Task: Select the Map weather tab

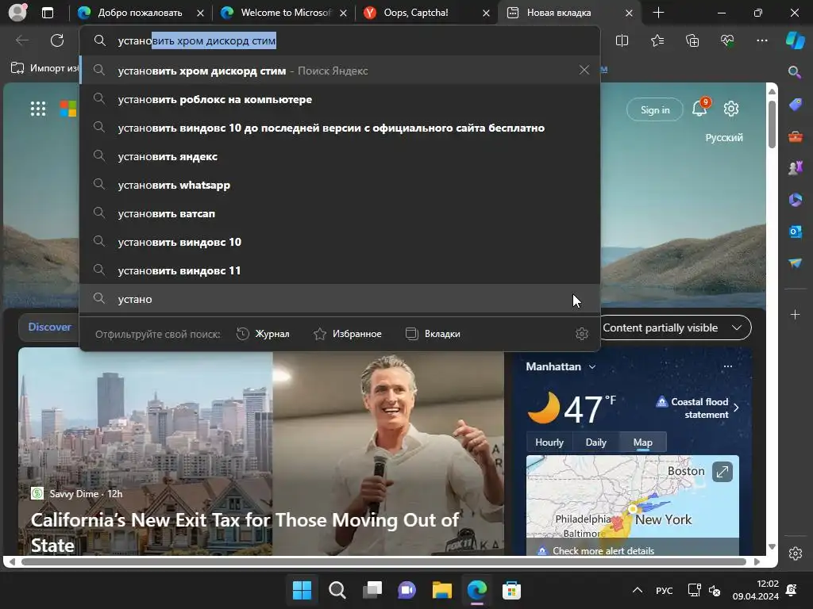Action: pyautogui.click(x=642, y=442)
